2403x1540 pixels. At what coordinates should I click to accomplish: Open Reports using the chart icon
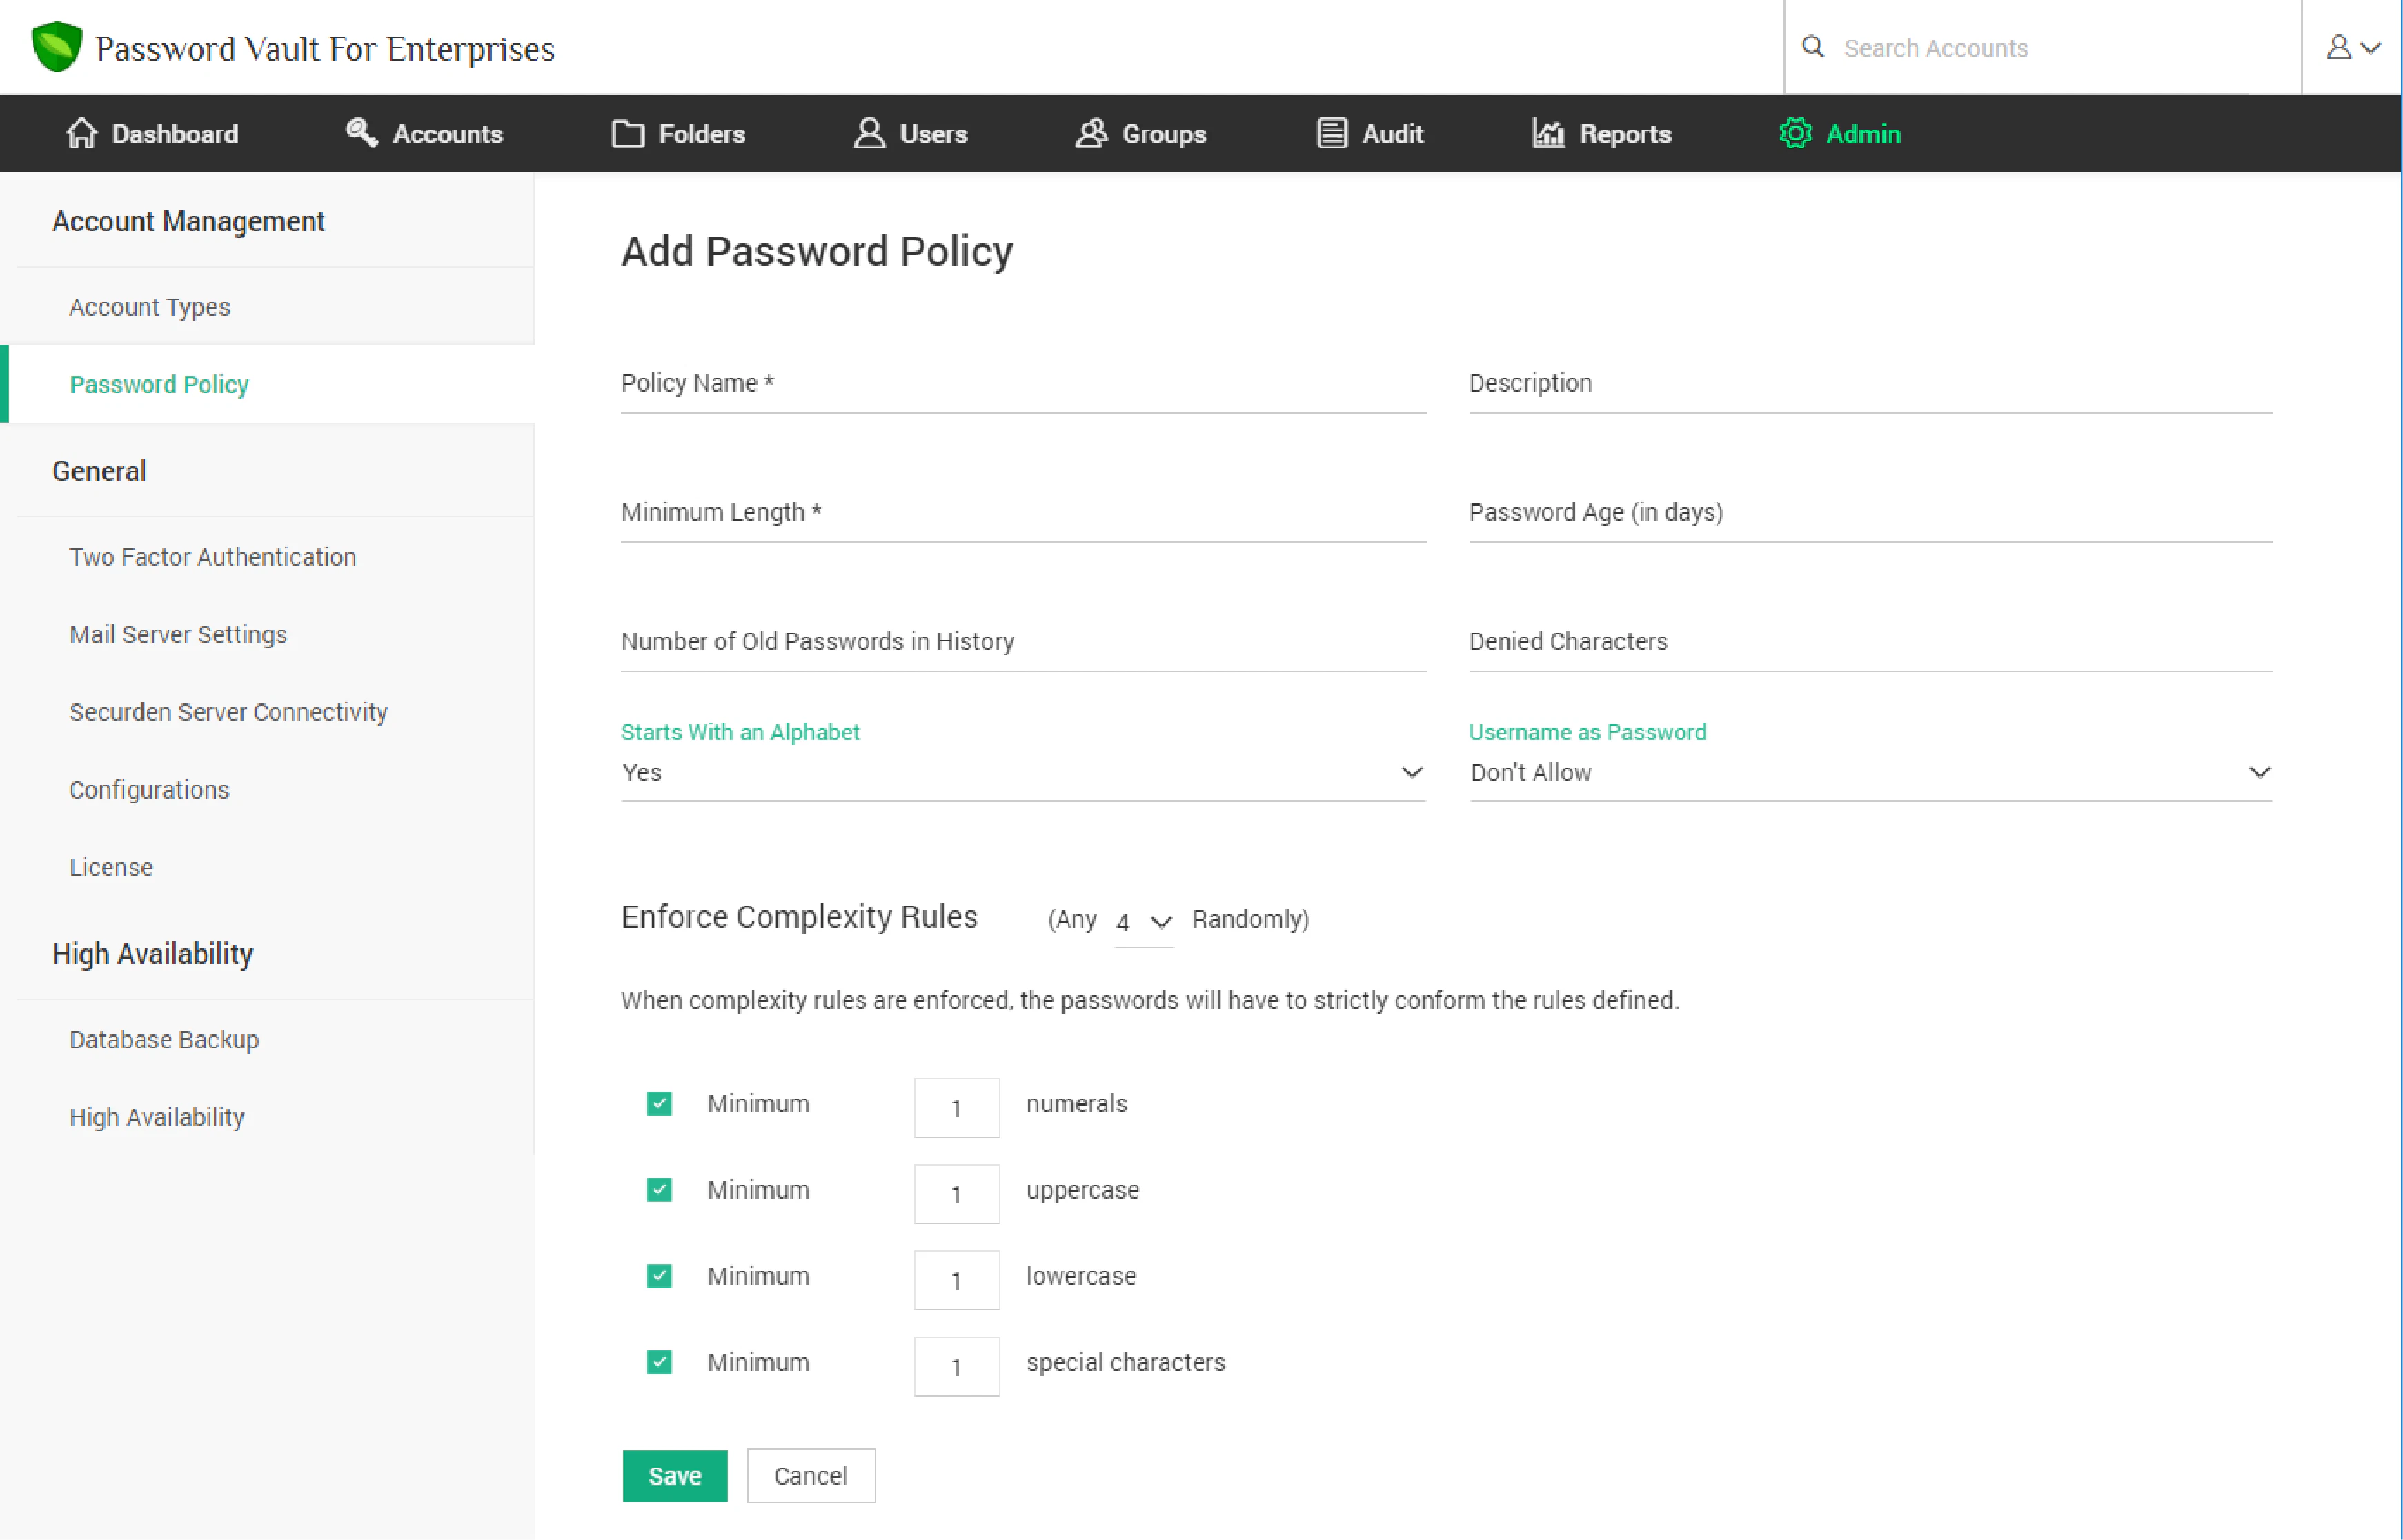1547,133
